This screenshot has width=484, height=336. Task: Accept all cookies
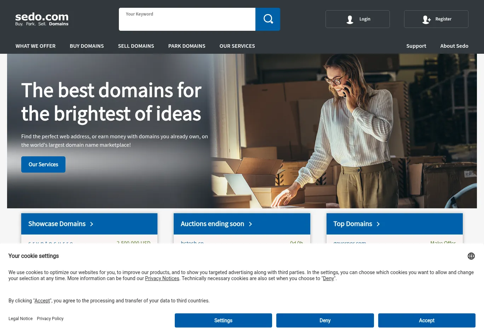426,320
